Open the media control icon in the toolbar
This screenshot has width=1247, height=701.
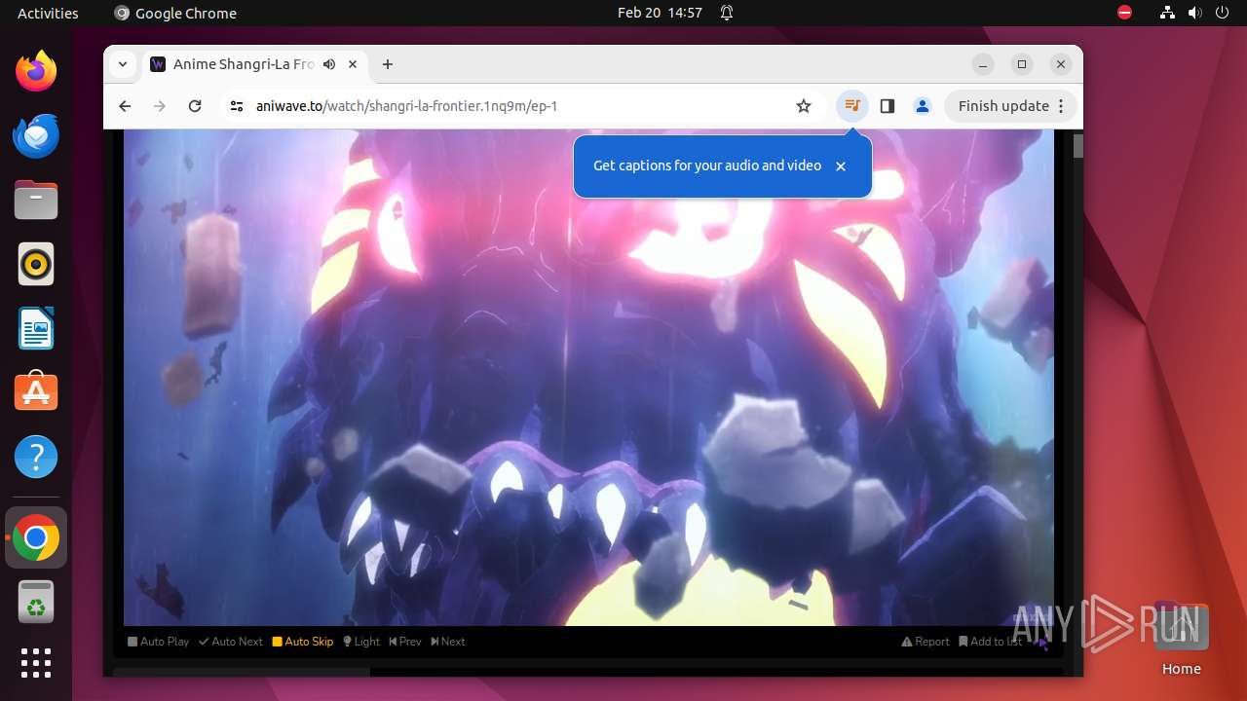(852, 106)
